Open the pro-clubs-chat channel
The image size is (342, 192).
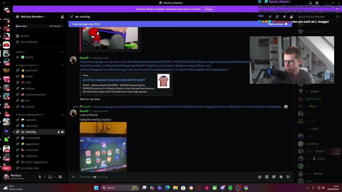pyautogui.click(x=40, y=168)
